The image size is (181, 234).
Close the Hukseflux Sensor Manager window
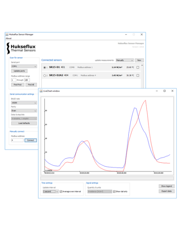(x=142, y=34)
